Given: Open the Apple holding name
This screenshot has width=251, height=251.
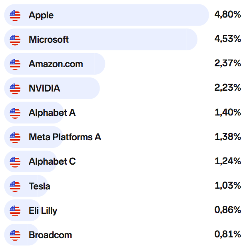Looking at the screenshot, I should [41, 15].
